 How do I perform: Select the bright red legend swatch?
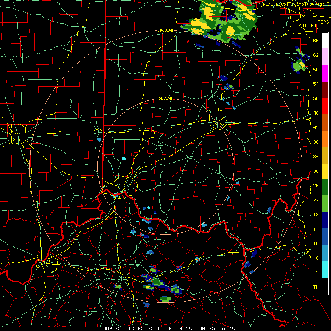click(325, 106)
